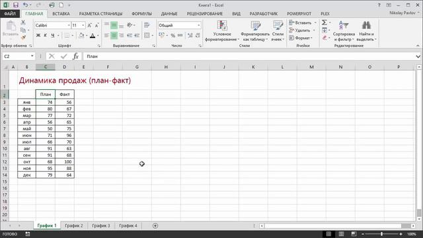Toggle top vertical alignment

pyautogui.click(x=107, y=25)
